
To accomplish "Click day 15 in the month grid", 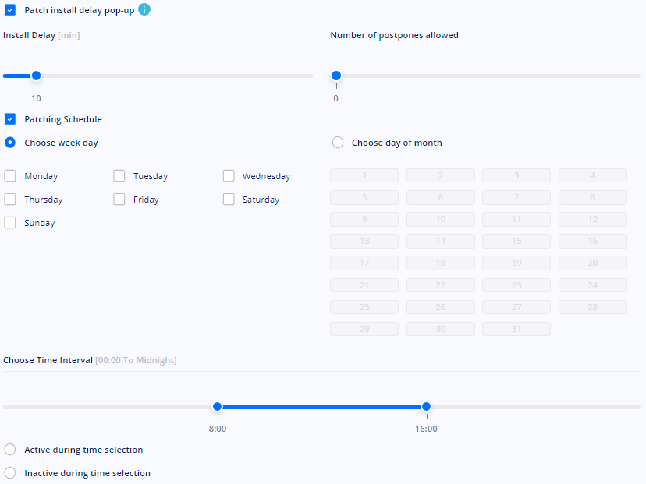I will [x=516, y=242].
